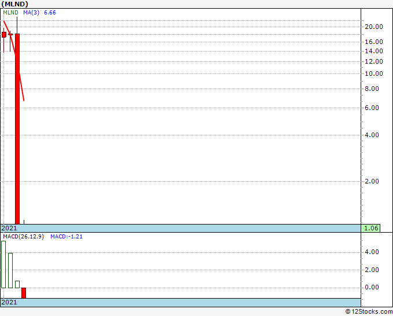Click the red negative MACD histogram bar
This screenshot has width=393, height=316.
(x=24, y=293)
